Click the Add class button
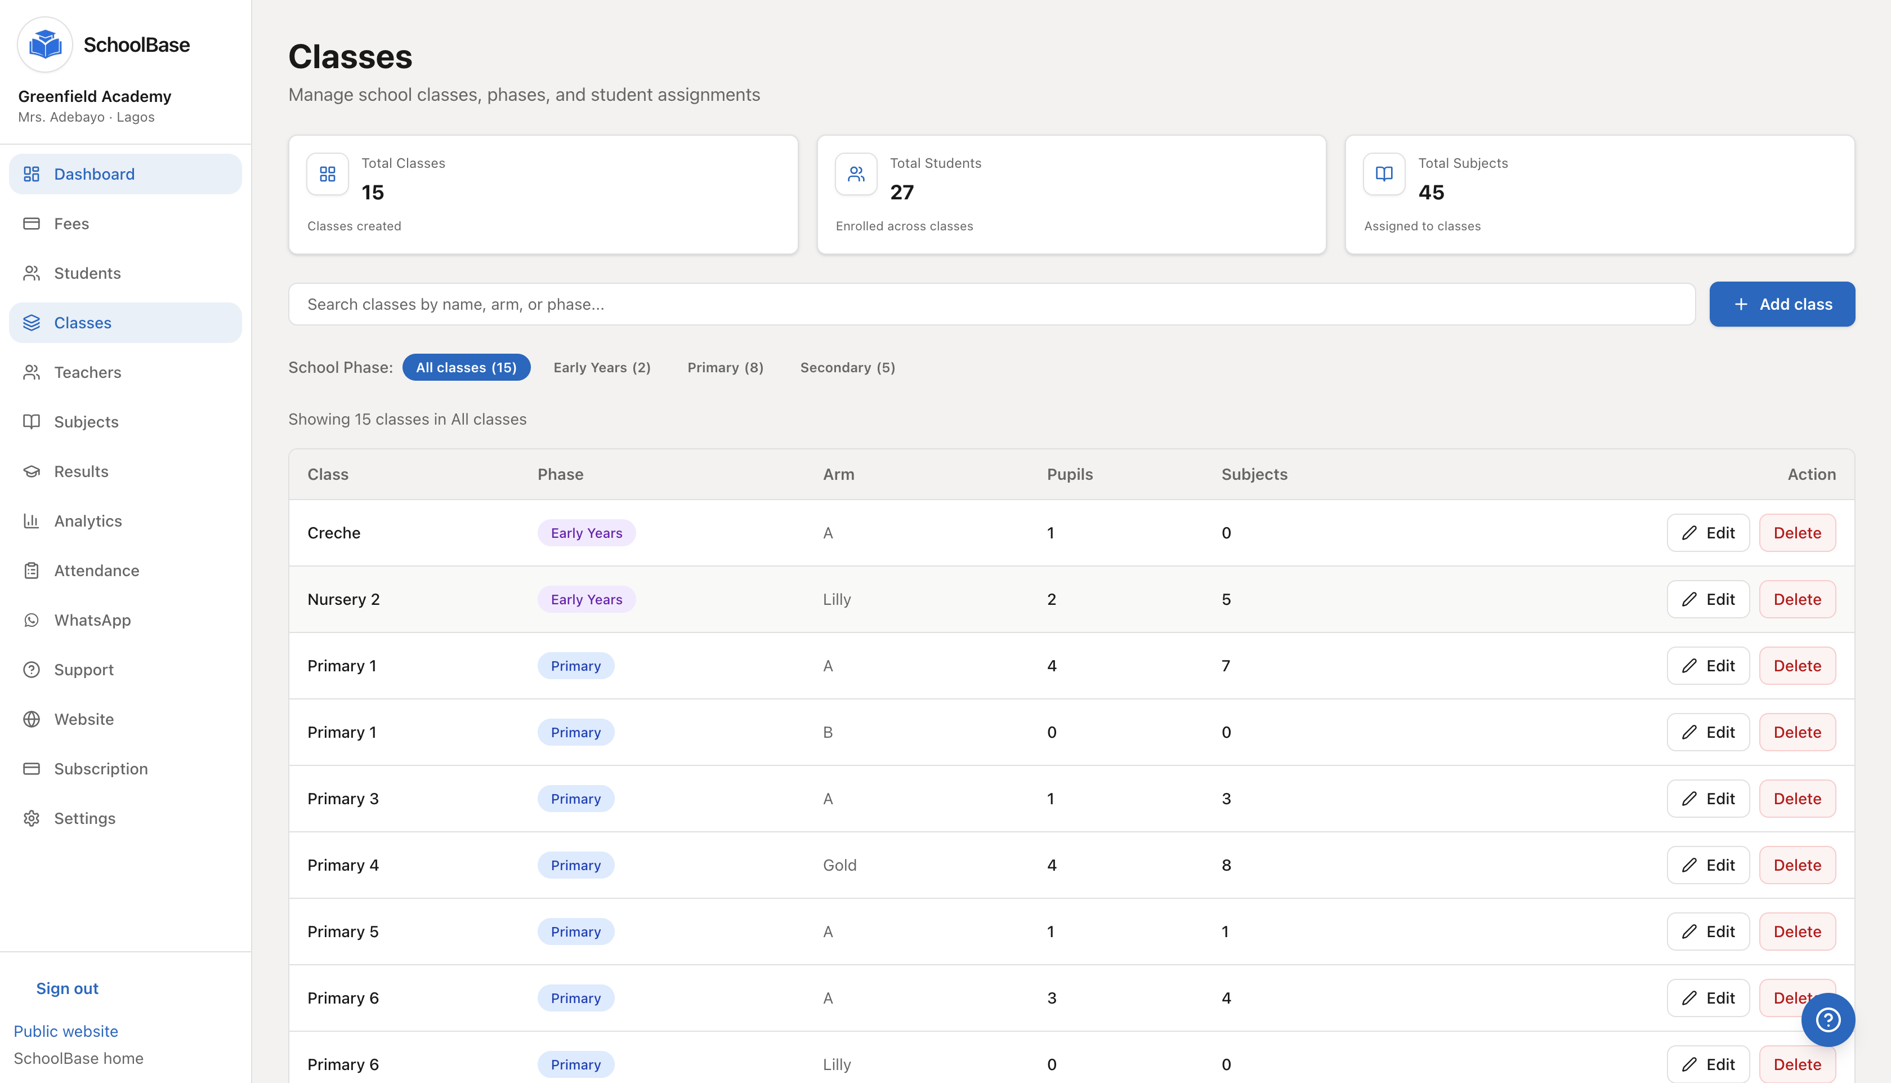Image resolution: width=1891 pixels, height=1083 pixels. pyautogui.click(x=1782, y=304)
